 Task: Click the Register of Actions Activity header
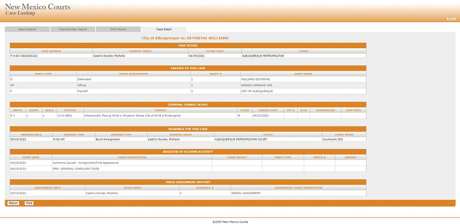pos(188,151)
